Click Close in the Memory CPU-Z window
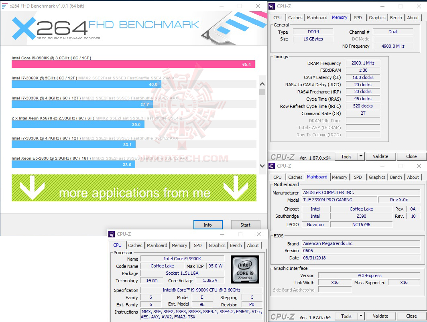427x322 pixels. pyautogui.click(x=411, y=156)
